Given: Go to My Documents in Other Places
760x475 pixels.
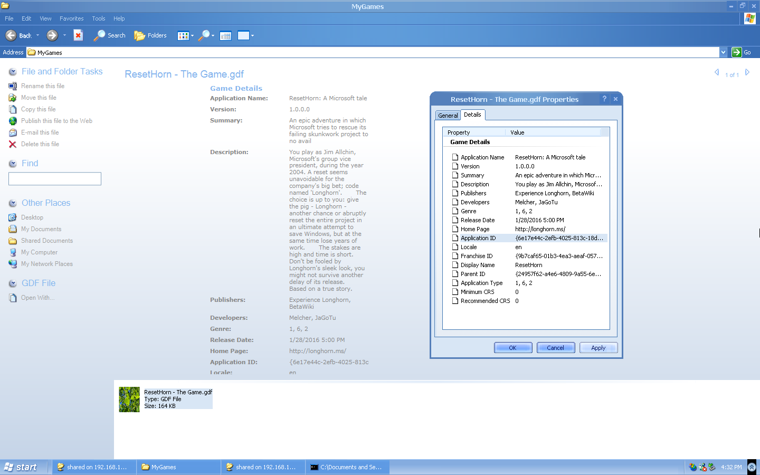Looking at the screenshot, I should (41, 229).
